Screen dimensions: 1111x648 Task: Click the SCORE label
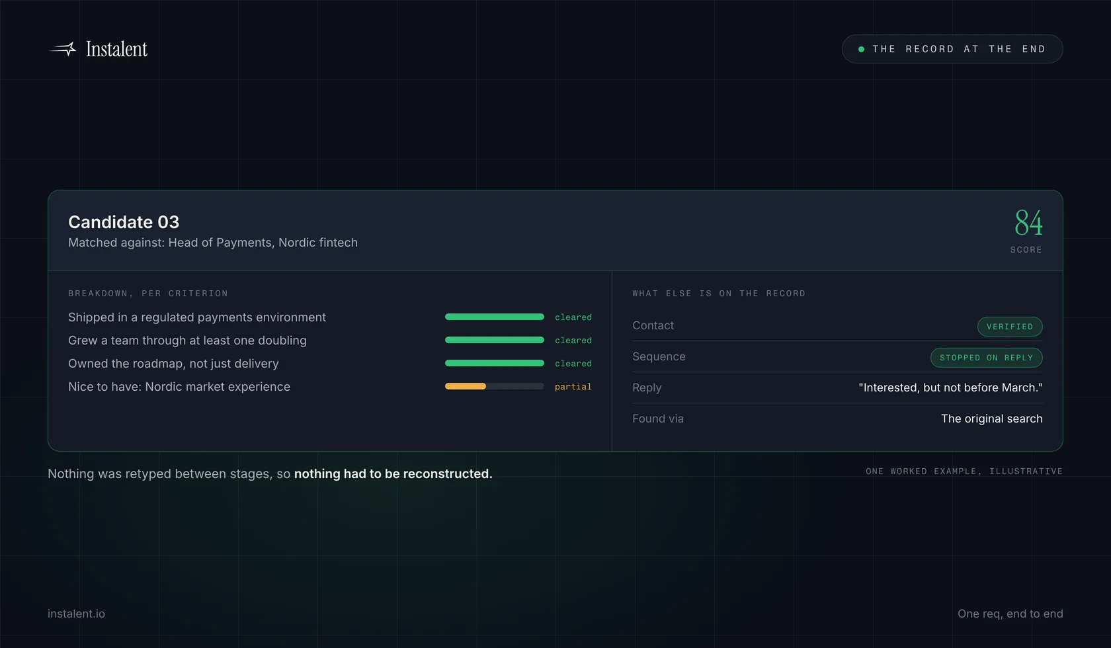1026,250
